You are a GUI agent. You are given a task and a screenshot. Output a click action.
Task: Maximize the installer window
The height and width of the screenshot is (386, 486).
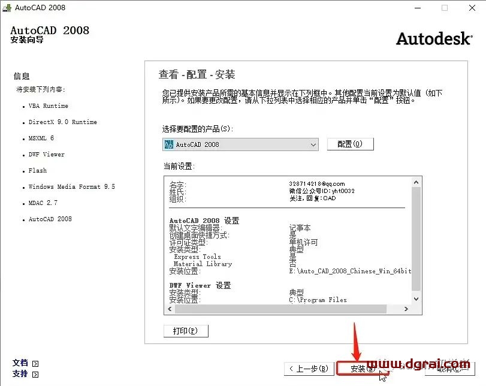[x=445, y=8]
